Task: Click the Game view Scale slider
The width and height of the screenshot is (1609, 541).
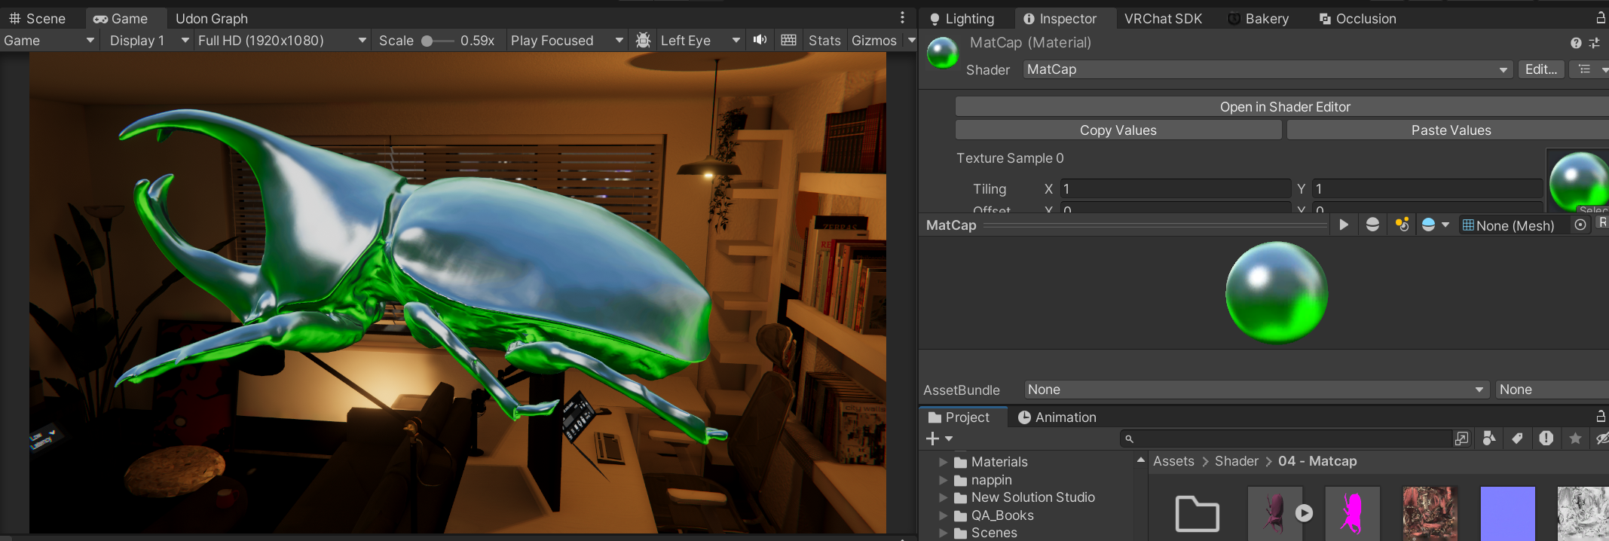Action: click(x=437, y=41)
